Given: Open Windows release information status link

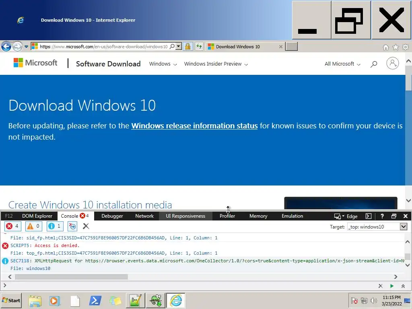Looking at the screenshot, I should pos(194,126).
